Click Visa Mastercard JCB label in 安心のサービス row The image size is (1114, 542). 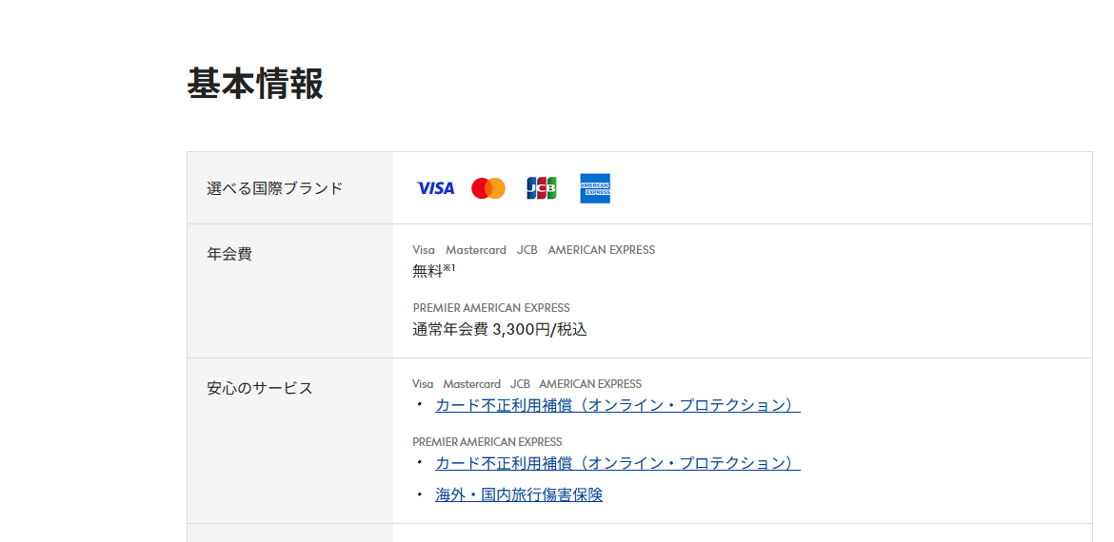tap(527, 384)
